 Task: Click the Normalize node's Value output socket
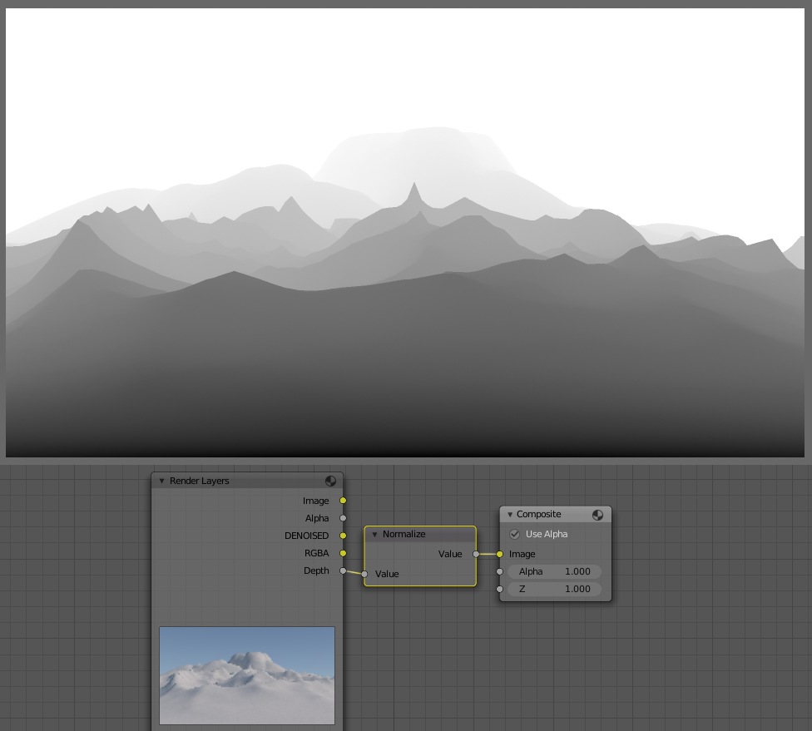point(476,554)
